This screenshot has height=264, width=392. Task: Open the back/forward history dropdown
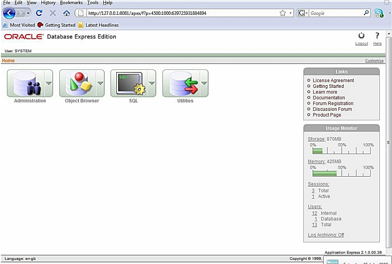tap(28, 13)
